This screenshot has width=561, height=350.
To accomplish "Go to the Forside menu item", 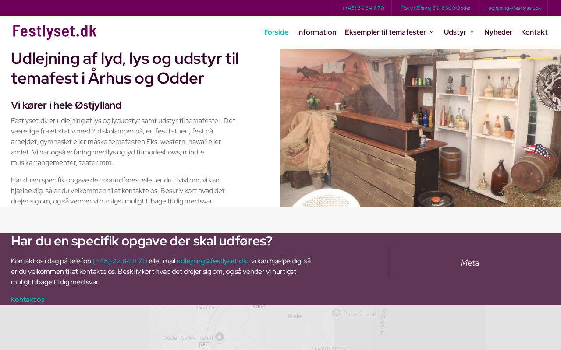I will point(276,32).
